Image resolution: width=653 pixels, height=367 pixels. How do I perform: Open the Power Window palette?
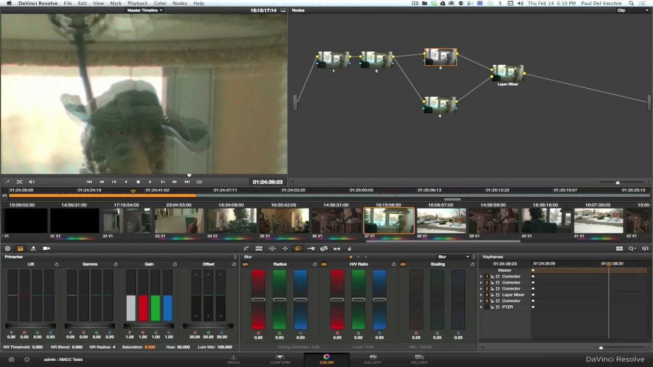[272, 249]
